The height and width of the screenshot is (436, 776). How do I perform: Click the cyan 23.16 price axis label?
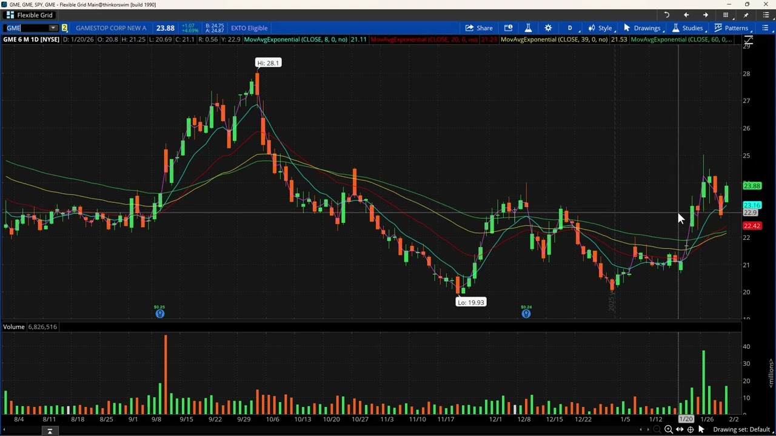pyautogui.click(x=752, y=205)
